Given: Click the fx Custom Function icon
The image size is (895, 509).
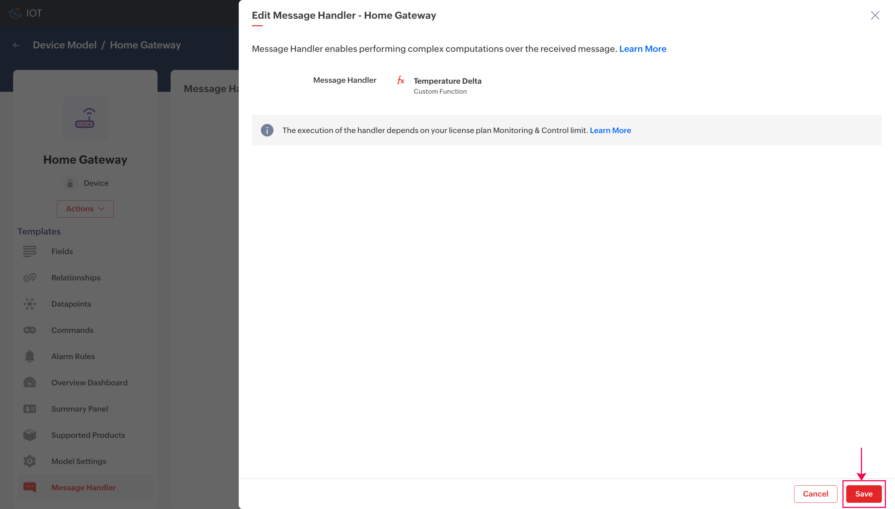Looking at the screenshot, I should click(400, 80).
